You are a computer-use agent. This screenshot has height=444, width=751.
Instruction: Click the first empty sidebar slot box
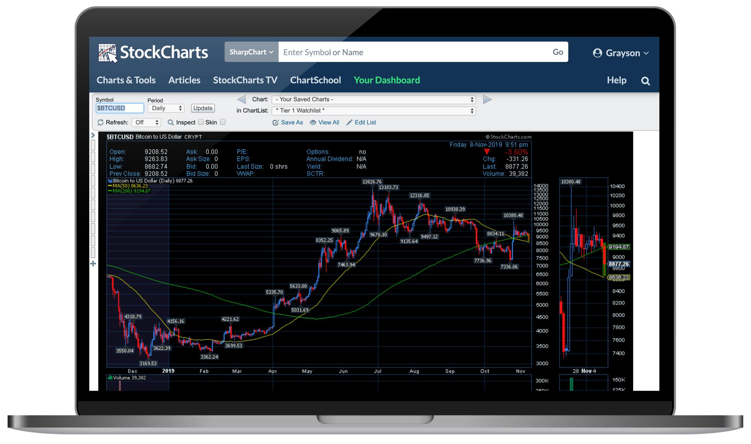tap(93, 145)
